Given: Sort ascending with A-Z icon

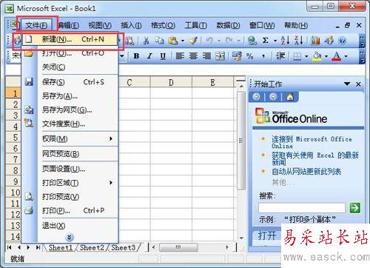Looking at the screenshot, I should click(x=285, y=41).
